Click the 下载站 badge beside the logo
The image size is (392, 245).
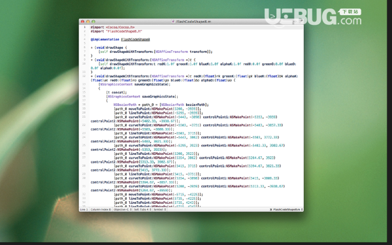pyautogui.click(x=350, y=12)
